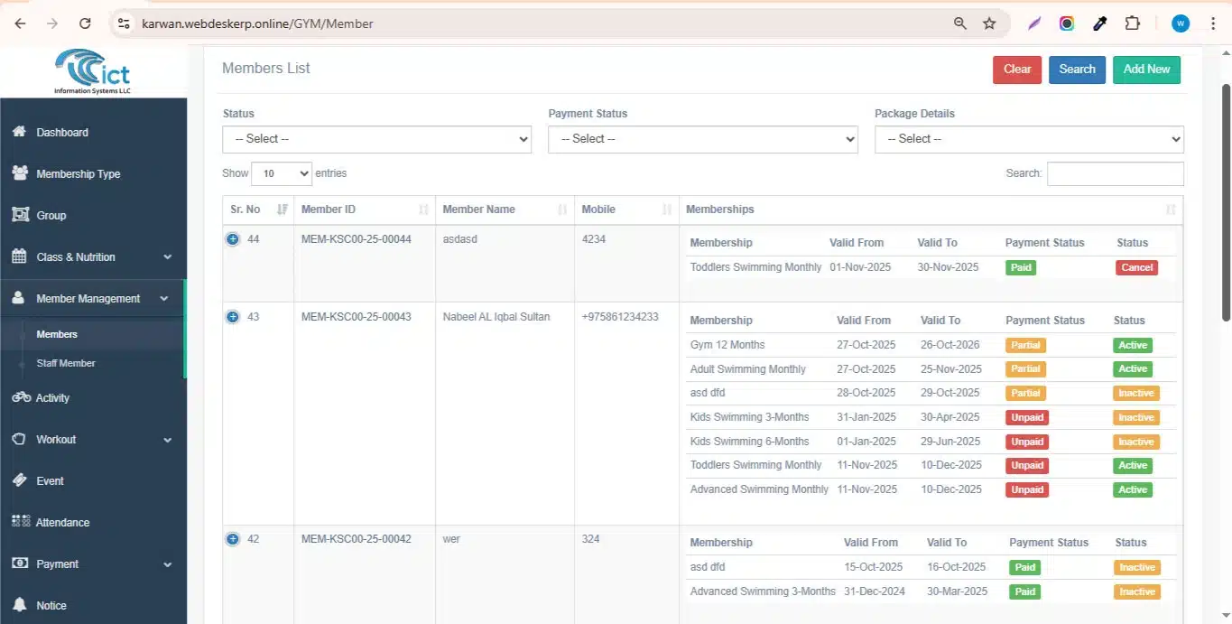Open Attendance using its grid icon

click(x=21, y=522)
